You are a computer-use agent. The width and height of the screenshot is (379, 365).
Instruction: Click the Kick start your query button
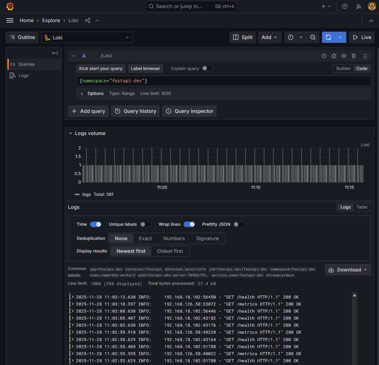click(x=101, y=68)
